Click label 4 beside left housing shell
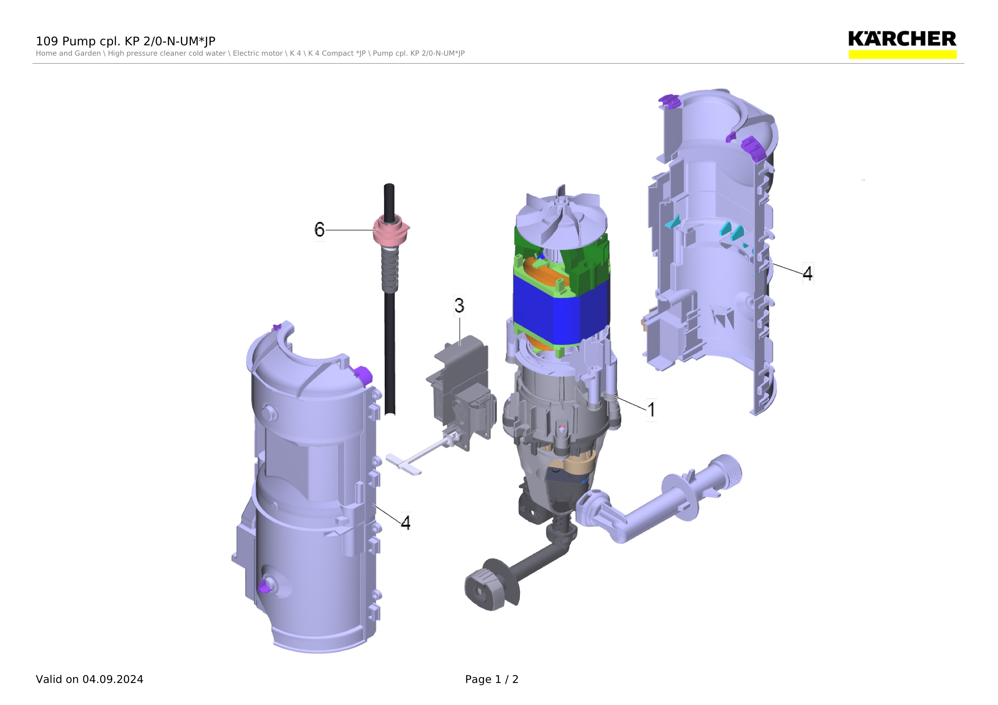 point(405,523)
